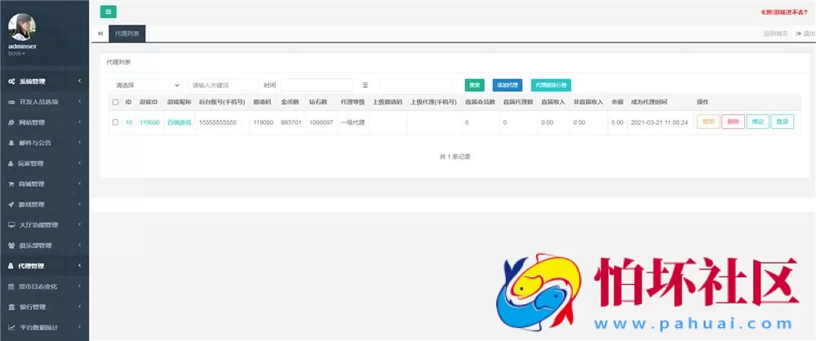Viewport: 816px width, 341px height.
Task: Click the monitor icon for 大厅功能管理
Action: pos(11,225)
